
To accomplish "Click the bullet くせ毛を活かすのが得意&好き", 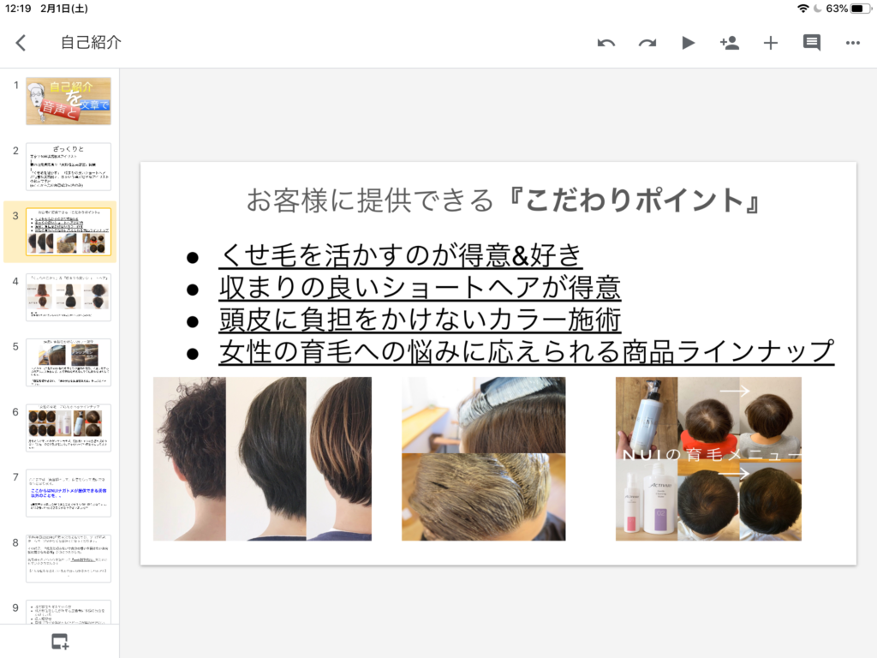I will [401, 255].
